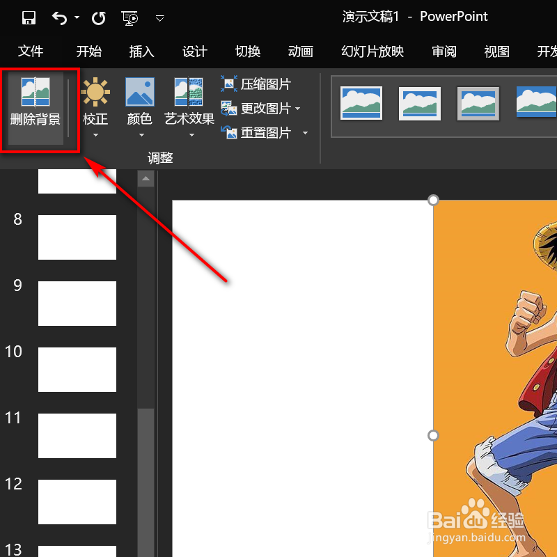Click the Redo/Repeat icon

click(x=98, y=18)
